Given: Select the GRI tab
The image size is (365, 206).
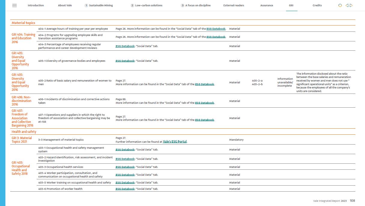Looking at the screenshot, I should tap(291, 5).
